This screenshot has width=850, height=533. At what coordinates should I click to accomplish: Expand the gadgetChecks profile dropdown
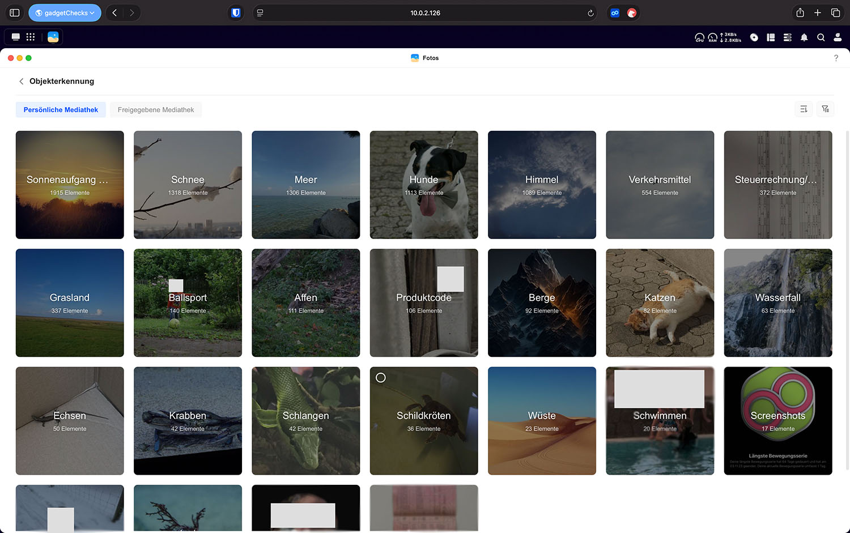coord(65,13)
